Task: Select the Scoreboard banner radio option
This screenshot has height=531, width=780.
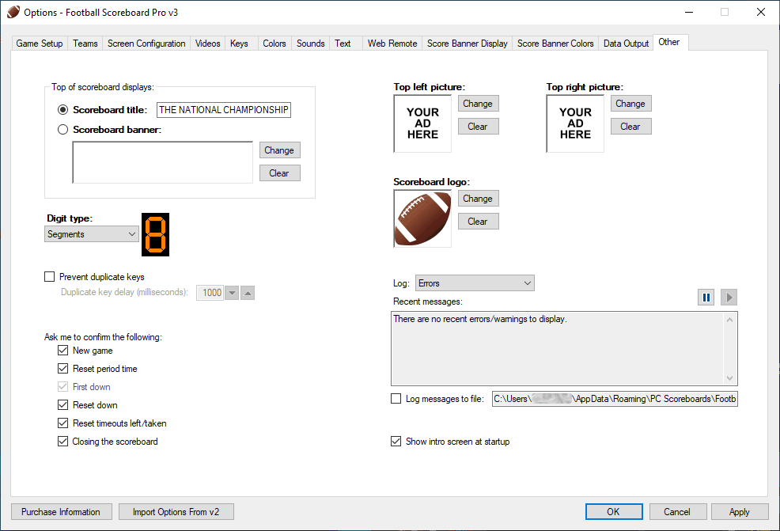Action: tap(63, 130)
